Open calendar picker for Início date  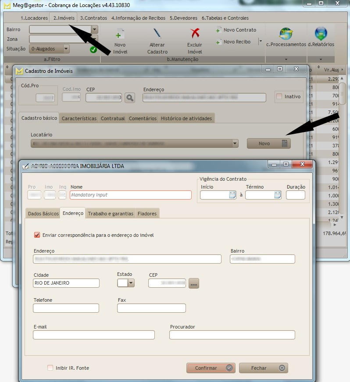pos(232,195)
